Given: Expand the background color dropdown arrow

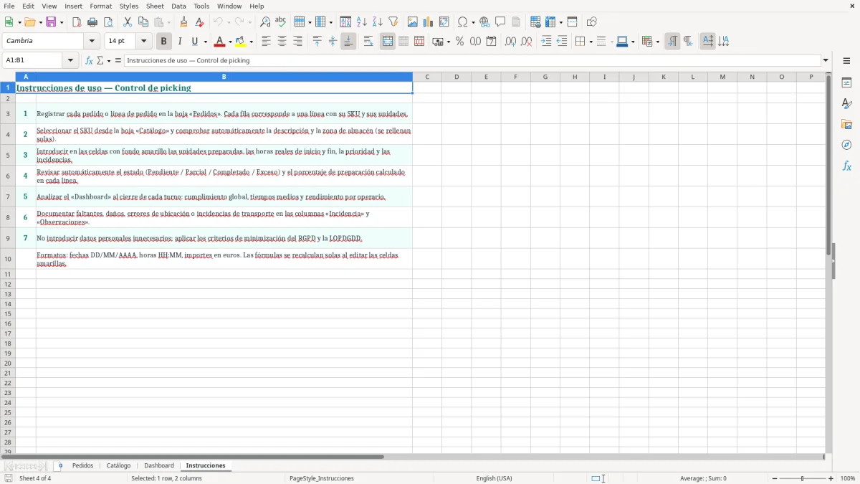Looking at the screenshot, I should [x=252, y=42].
